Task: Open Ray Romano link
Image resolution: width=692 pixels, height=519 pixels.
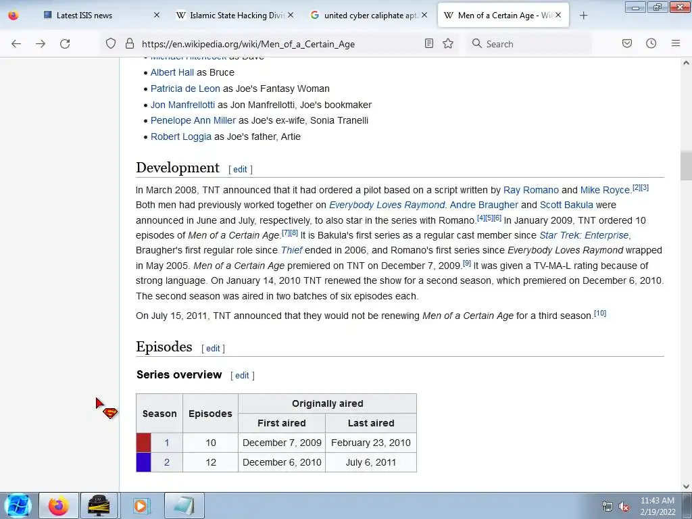Action: pos(531,190)
